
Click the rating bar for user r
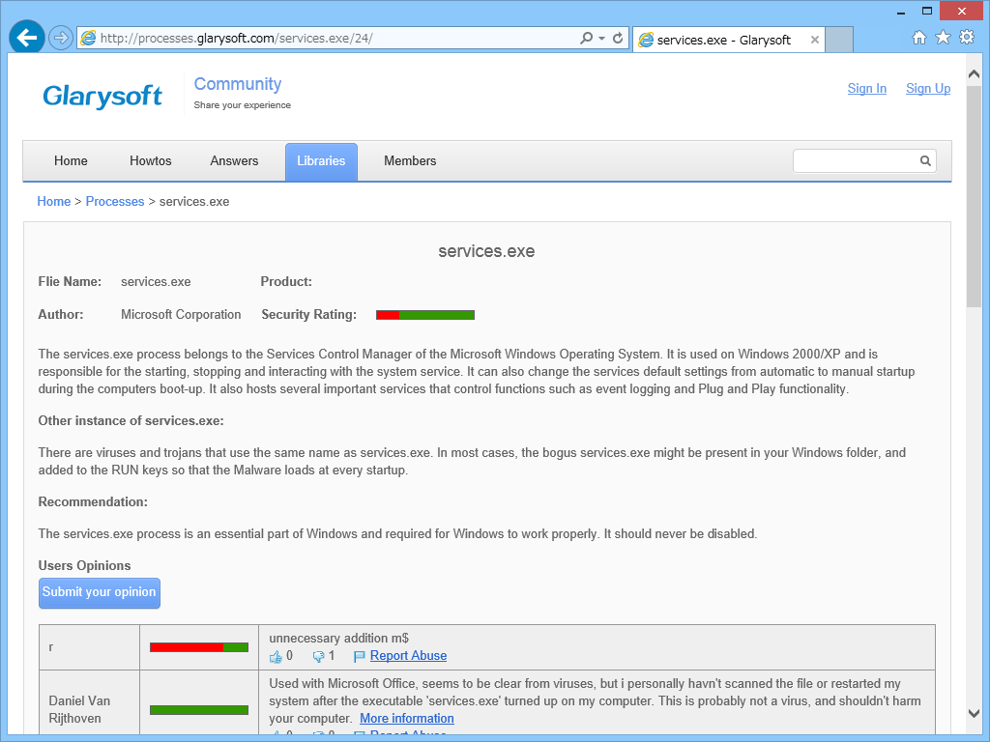(199, 647)
